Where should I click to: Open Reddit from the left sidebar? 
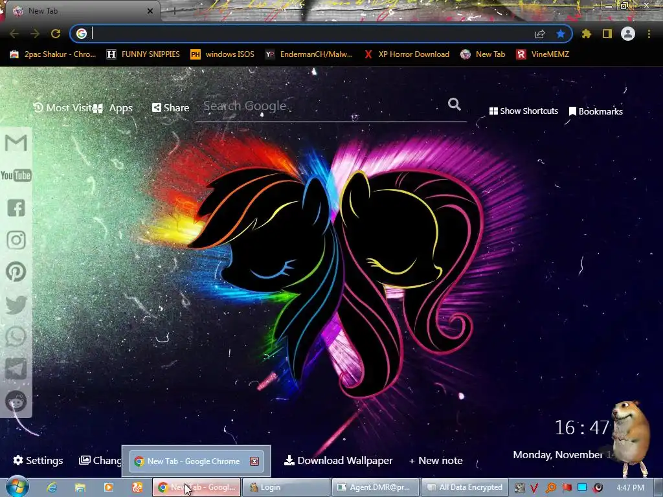point(16,401)
